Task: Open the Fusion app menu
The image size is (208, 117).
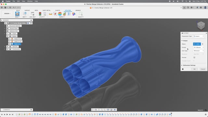Action: [8, 1]
